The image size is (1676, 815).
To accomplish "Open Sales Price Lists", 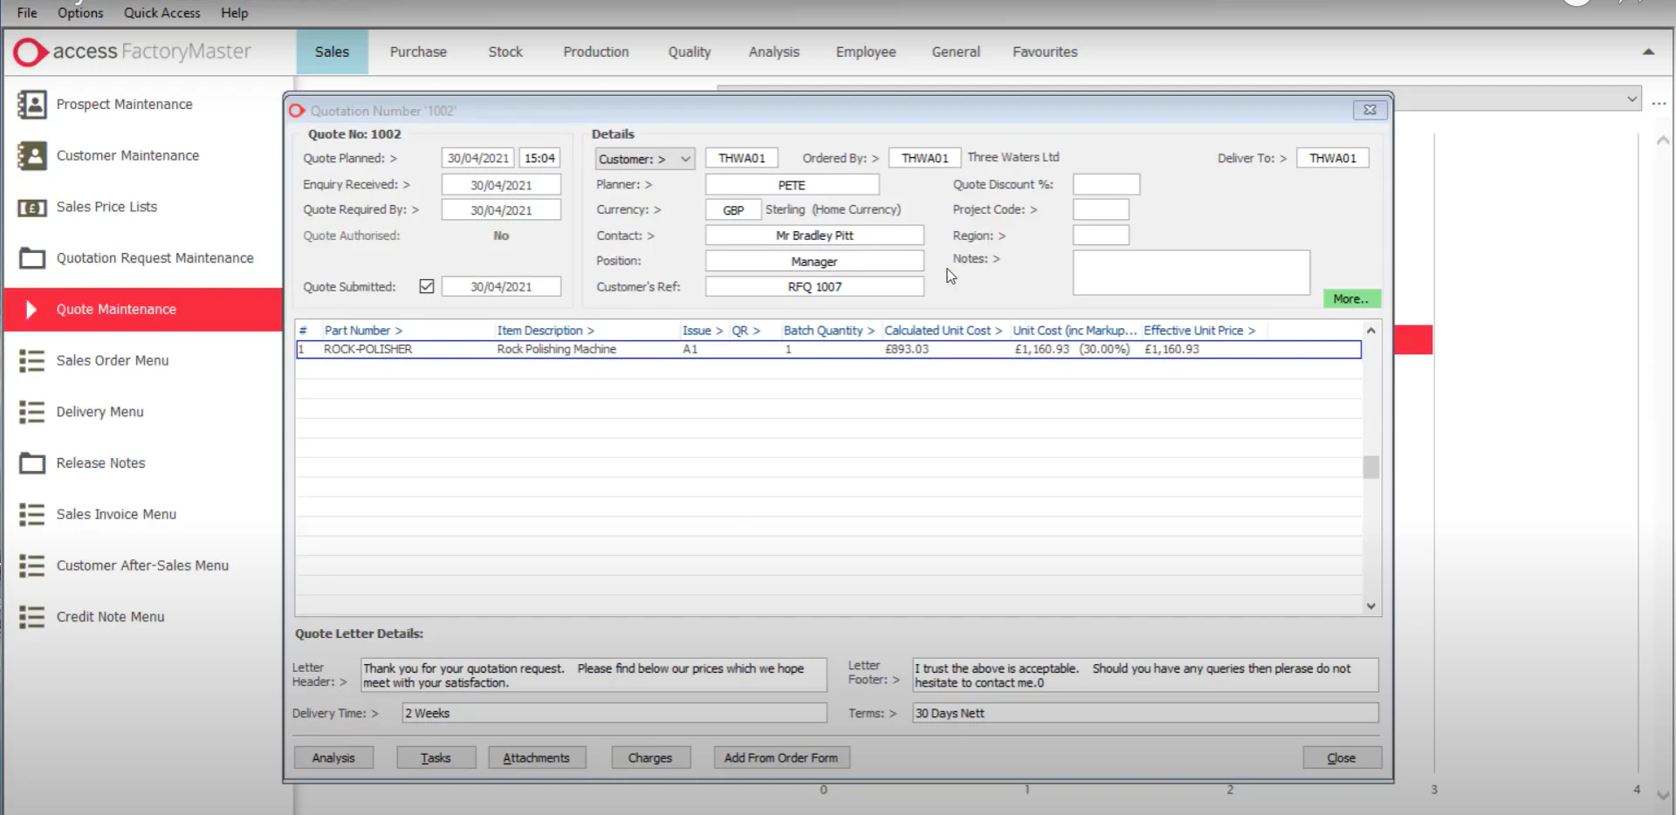I will coord(31,207).
